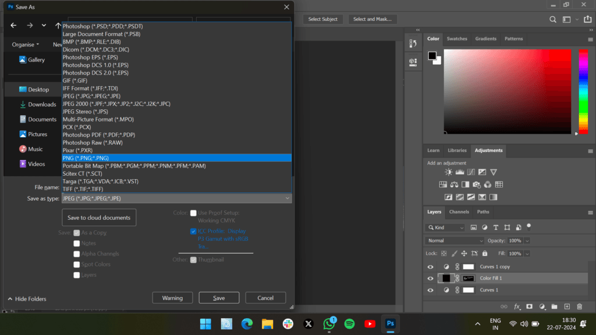Toggle the Alpha Channels checkbox
Image resolution: width=596 pixels, height=335 pixels.
(77, 254)
